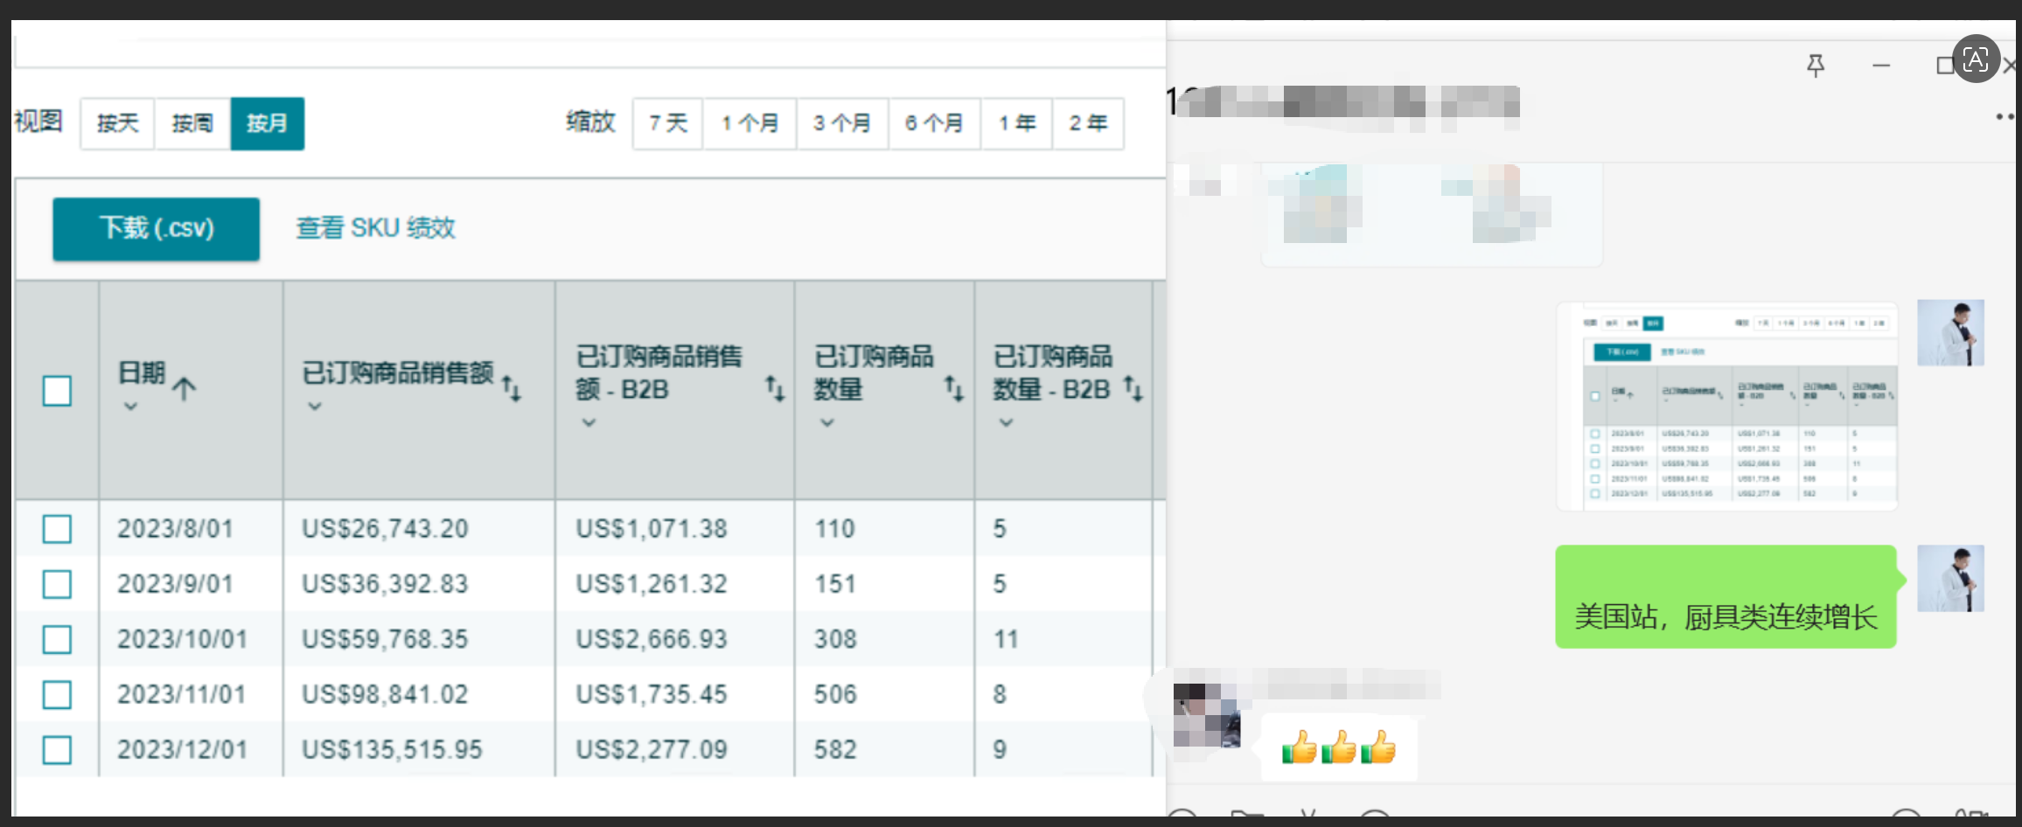Expand the chevron under 日期 column header
Image resolution: width=2022 pixels, height=827 pixels.
(130, 406)
